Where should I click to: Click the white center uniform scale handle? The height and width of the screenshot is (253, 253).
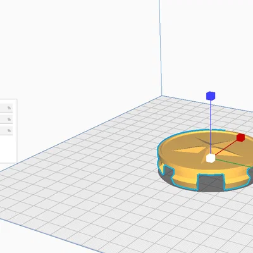click(211, 158)
